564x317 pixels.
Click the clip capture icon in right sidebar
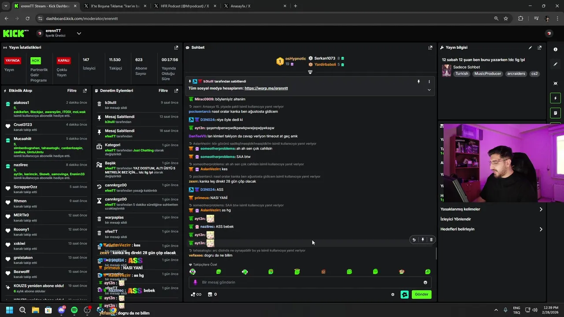(x=555, y=83)
